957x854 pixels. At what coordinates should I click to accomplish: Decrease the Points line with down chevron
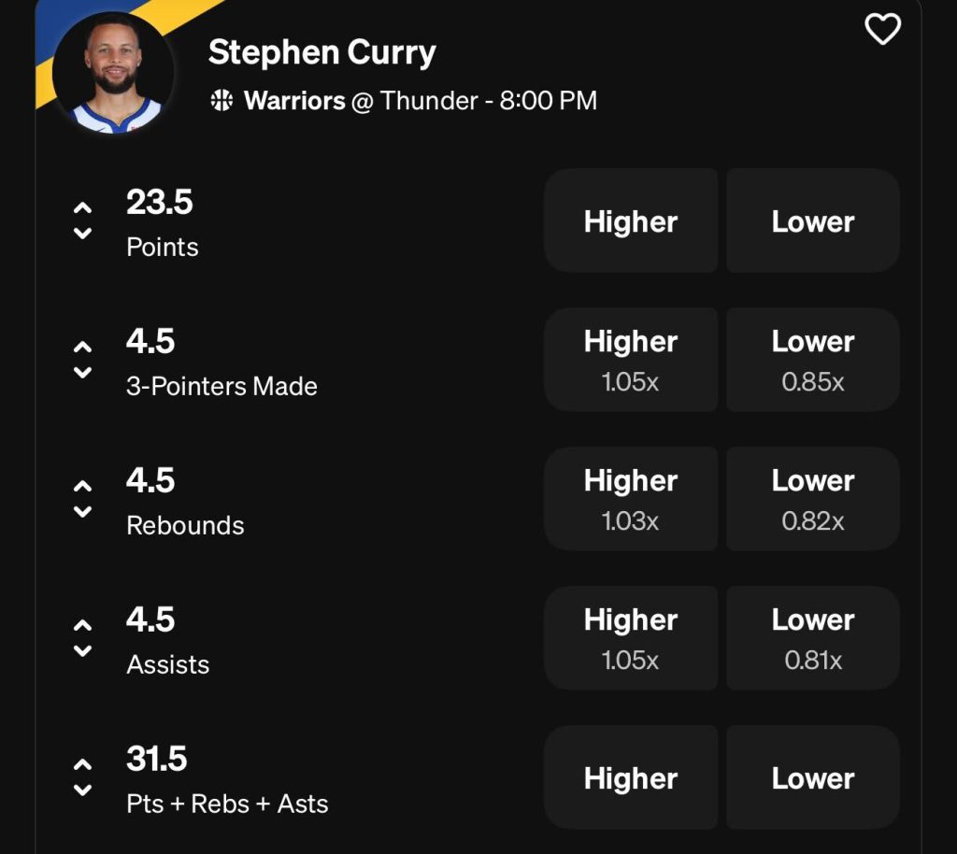point(82,232)
